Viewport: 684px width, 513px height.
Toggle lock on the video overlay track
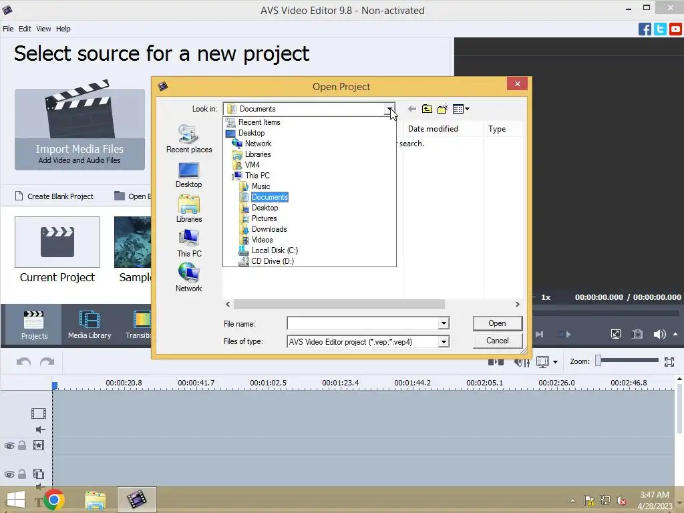[x=22, y=474]
